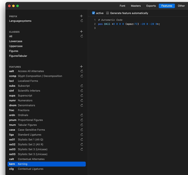Switch to the Masters tab
The image size is (188, 175).
tap(136, 6)
